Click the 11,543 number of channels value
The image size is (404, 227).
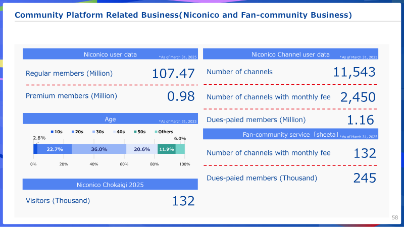pyautogui.click(x=354, y=72)
